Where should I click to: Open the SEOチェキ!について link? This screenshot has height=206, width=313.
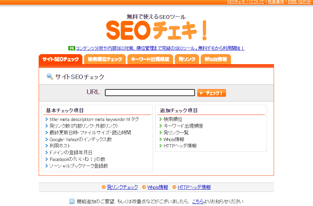pyautogui.click(x=245, y=2)
